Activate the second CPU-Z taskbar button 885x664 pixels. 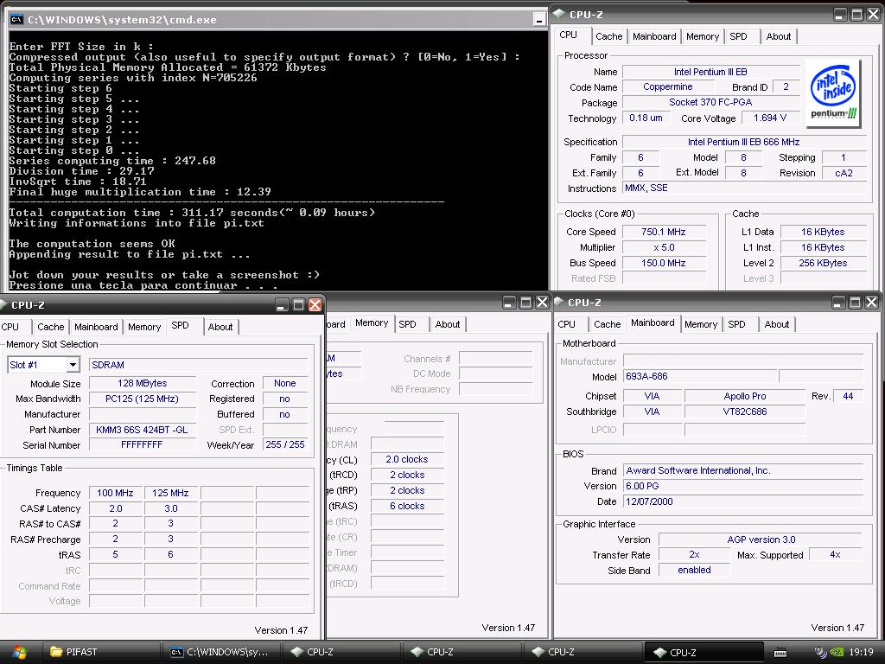click(462, 652)
